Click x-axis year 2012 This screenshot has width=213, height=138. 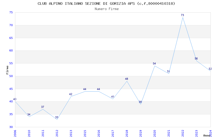(x=57, y=133)
